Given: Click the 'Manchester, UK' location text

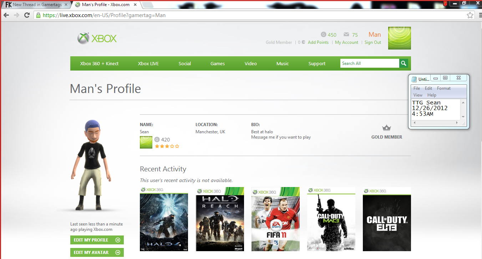Looking at the screenshot, I should point(210,132).
